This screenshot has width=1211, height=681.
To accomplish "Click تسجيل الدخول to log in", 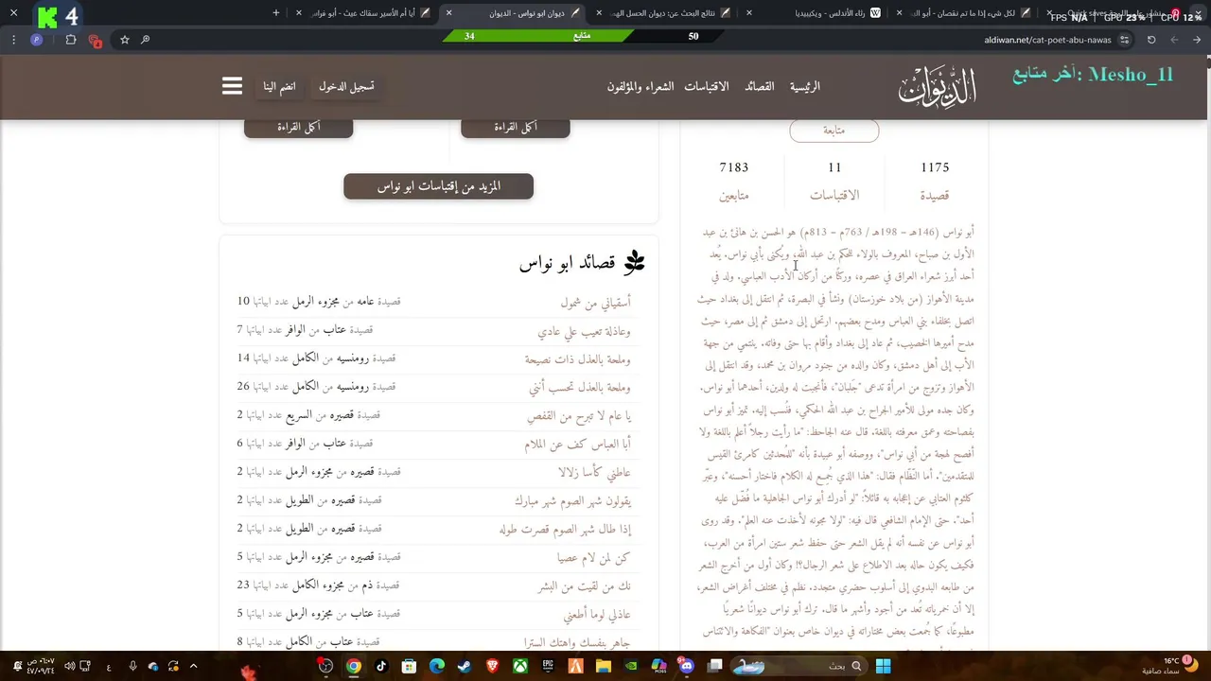I will (x=346, y=86).
